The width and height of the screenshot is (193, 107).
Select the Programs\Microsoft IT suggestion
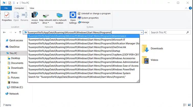click(x=84, y=40)
